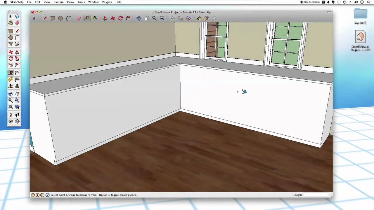Click Push/Pull in the top toolbar
Screen dimensions: 374x210
coord(105,18)
